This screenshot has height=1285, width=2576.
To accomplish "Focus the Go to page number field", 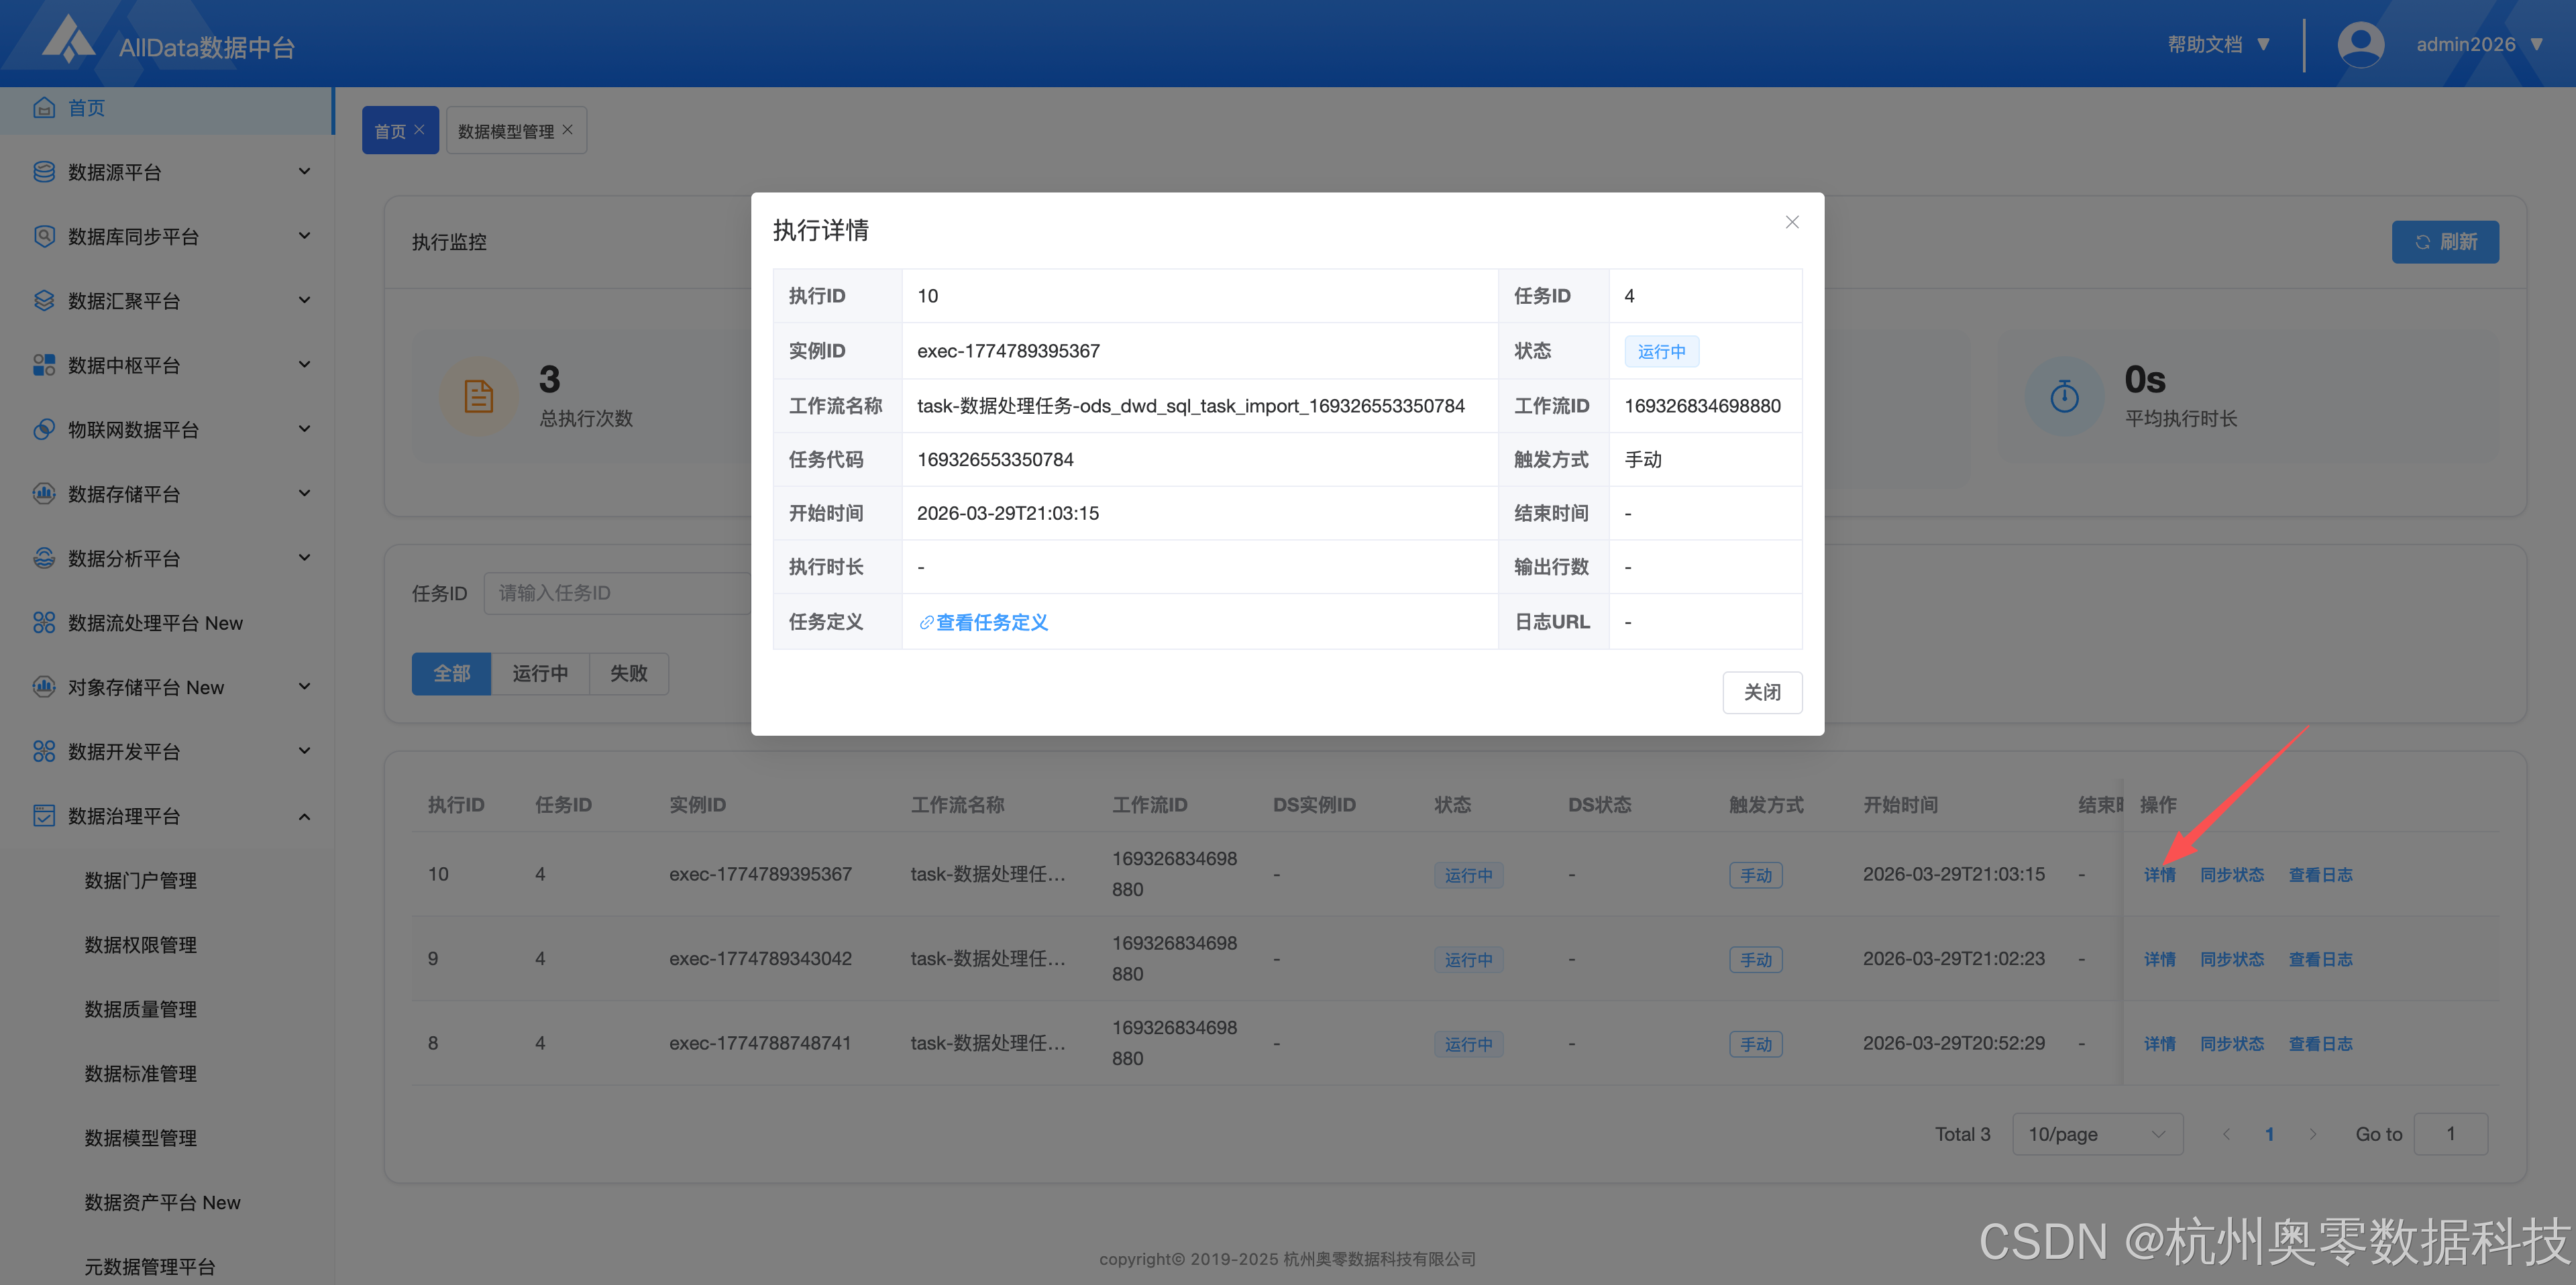I will pos(2450,1134).
